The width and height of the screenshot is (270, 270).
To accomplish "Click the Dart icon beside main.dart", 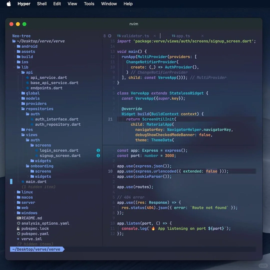I will [23, 182].
